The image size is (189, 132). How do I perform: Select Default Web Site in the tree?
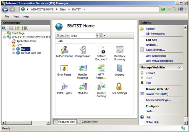tap(31, 53)
